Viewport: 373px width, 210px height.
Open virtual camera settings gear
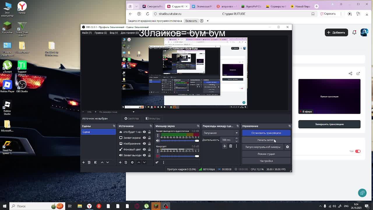[x=287, y=147]
